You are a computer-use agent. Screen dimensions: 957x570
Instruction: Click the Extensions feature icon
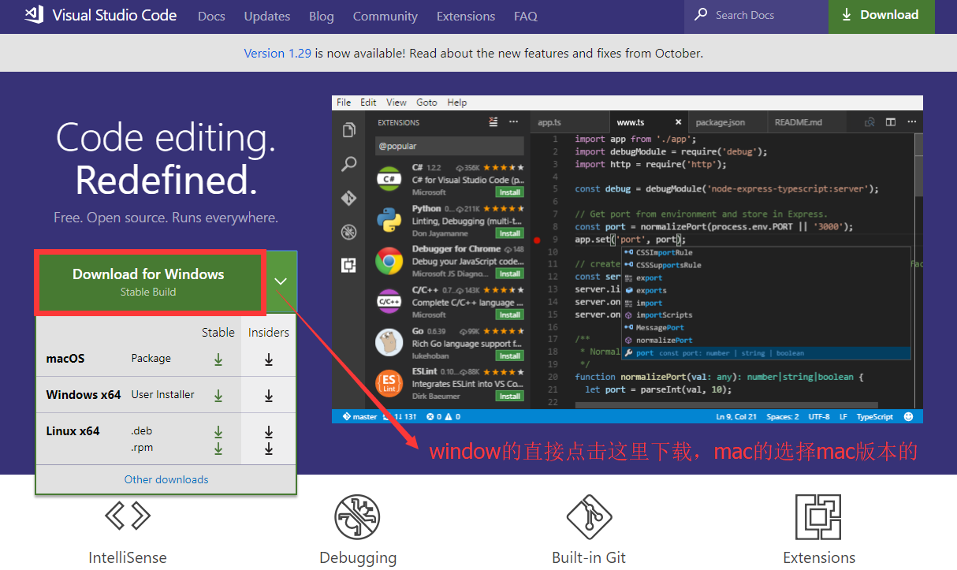click(819, 517)
